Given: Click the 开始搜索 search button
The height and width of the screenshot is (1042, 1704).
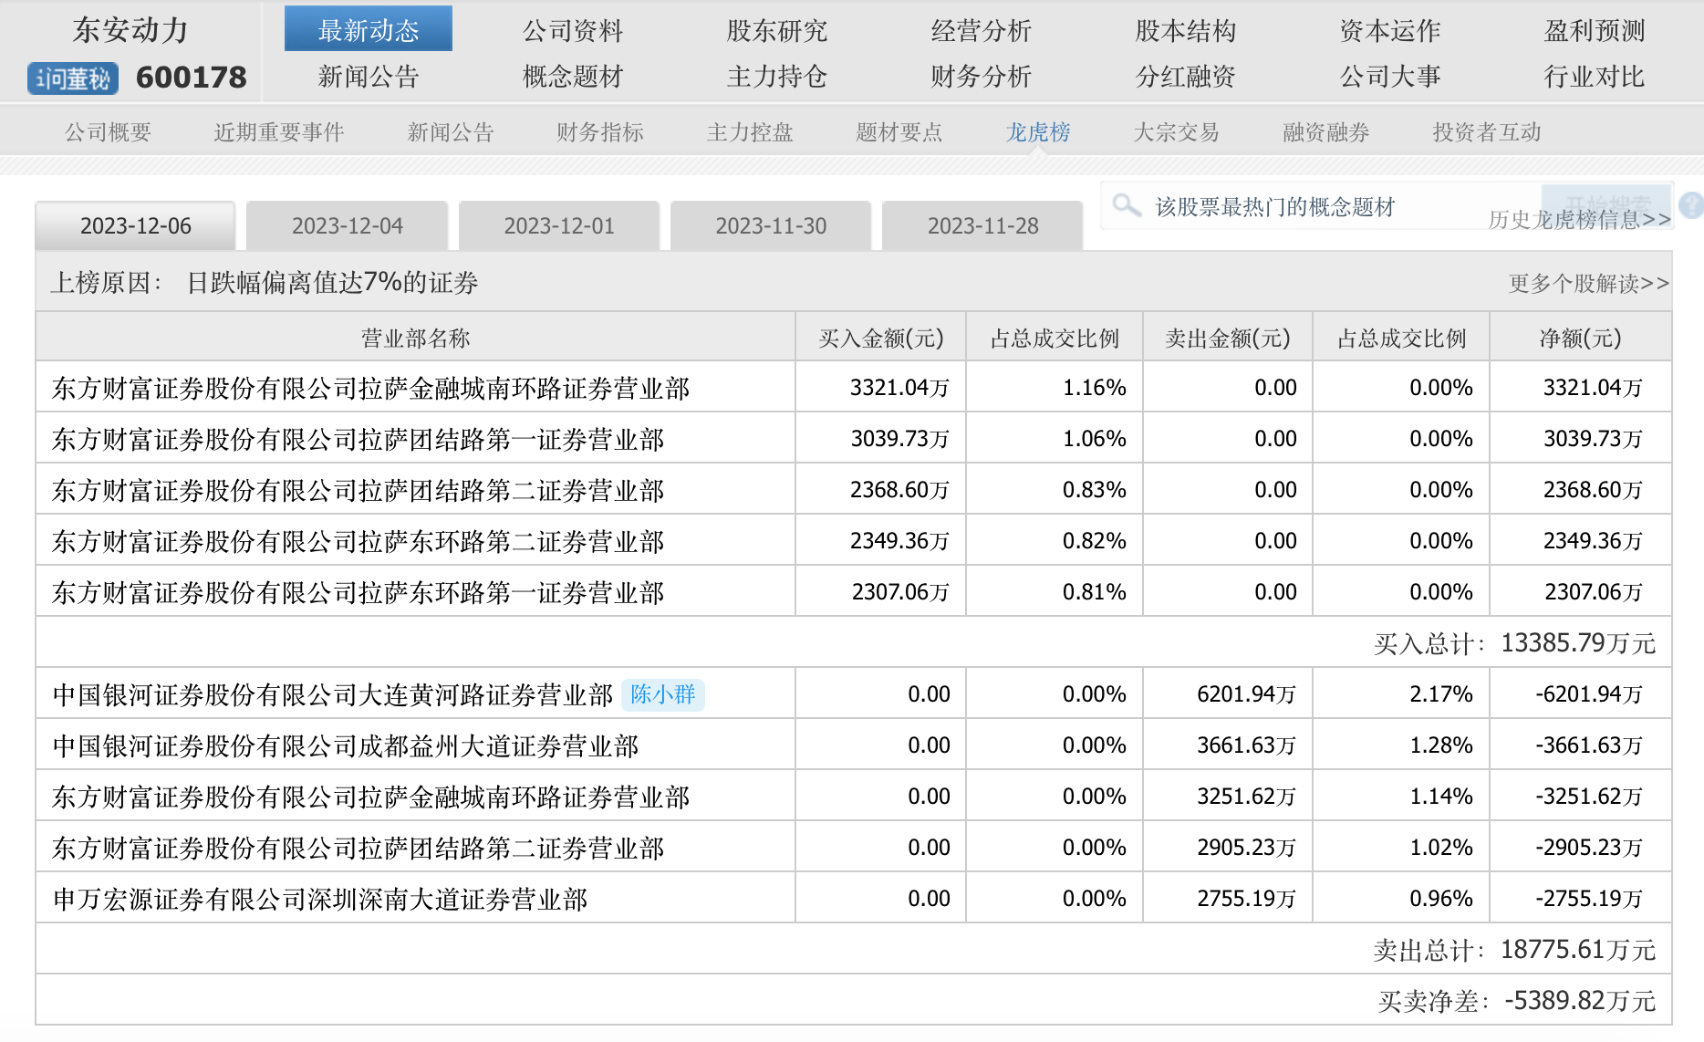Looking at the screenshot, I should click(1605, 195).
